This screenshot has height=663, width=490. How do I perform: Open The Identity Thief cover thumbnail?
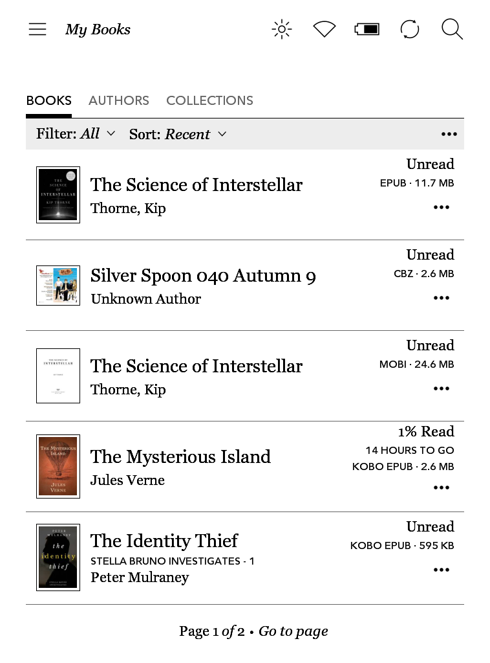(58, 557)
